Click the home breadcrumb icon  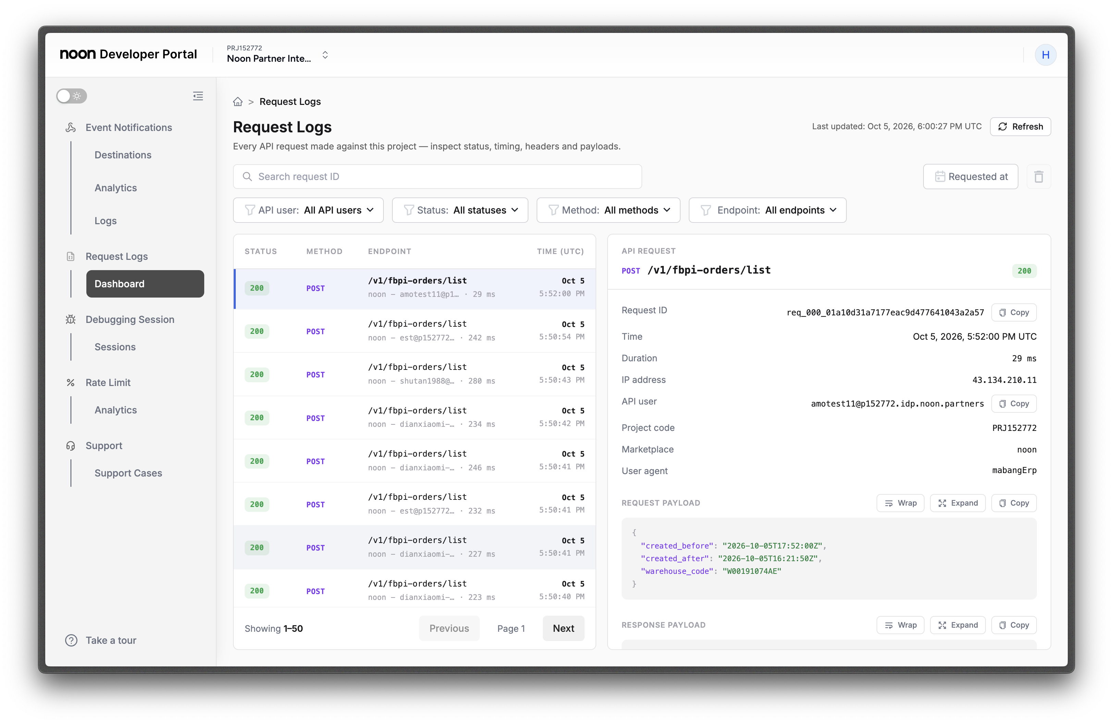238,101
